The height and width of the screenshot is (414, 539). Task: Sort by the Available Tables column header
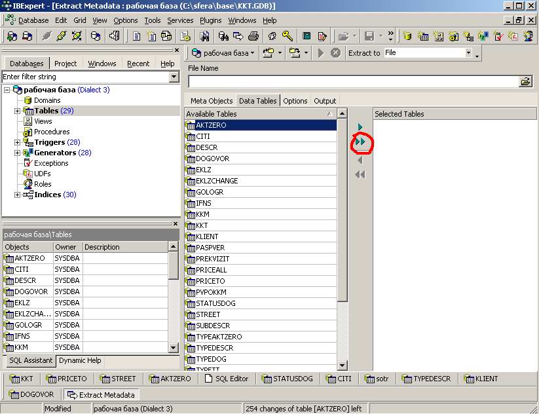pyautogui.click(x=261, y=114)
